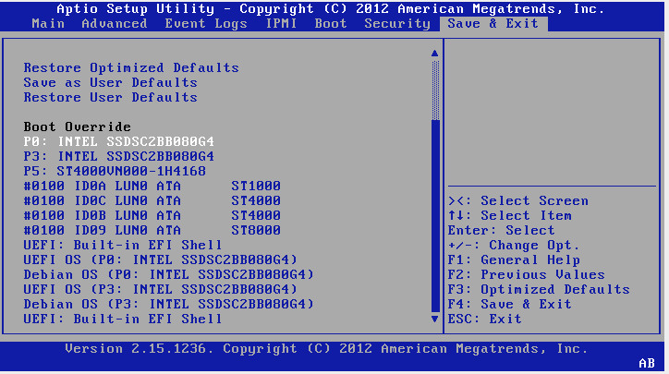The image size is (669, 374).
Task: Select the Boot tab
Action: [331, 23]
